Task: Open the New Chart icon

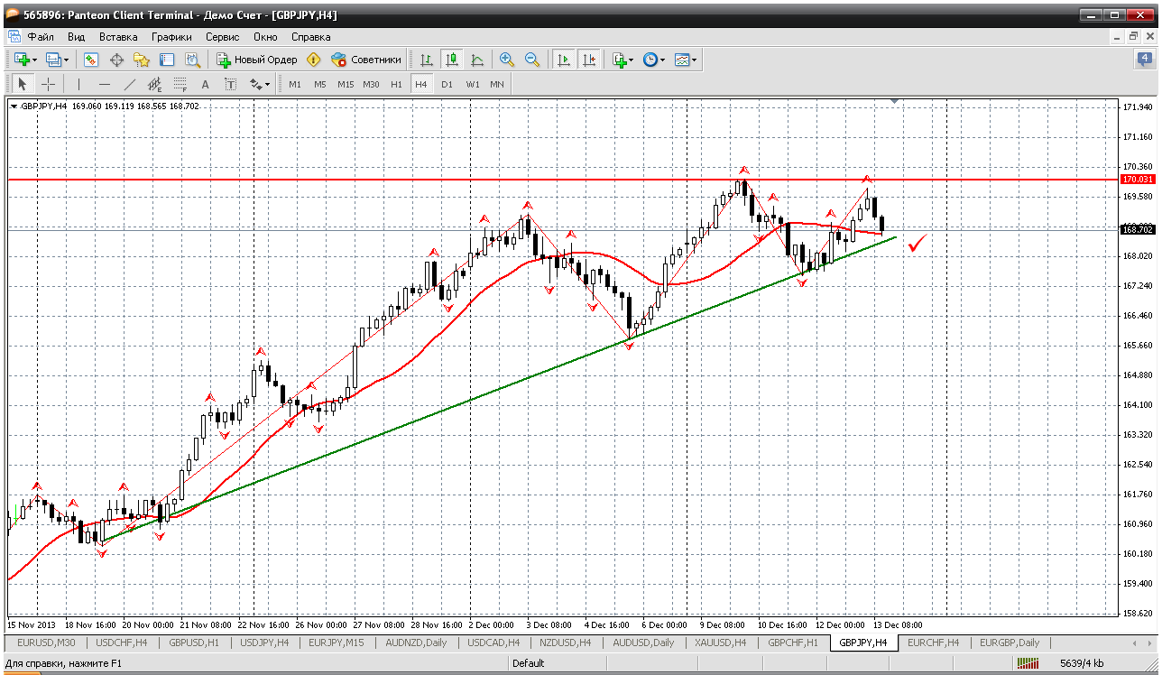Action: 22,60
